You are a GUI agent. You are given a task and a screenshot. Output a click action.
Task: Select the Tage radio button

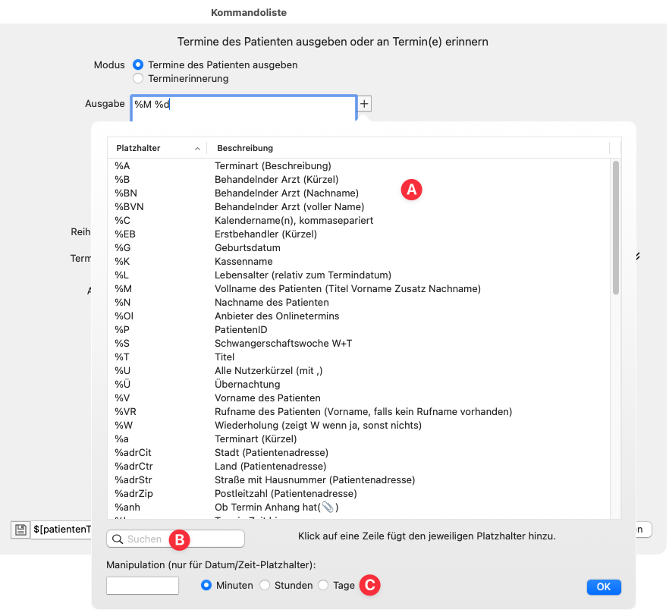click(x=323, y=585)
